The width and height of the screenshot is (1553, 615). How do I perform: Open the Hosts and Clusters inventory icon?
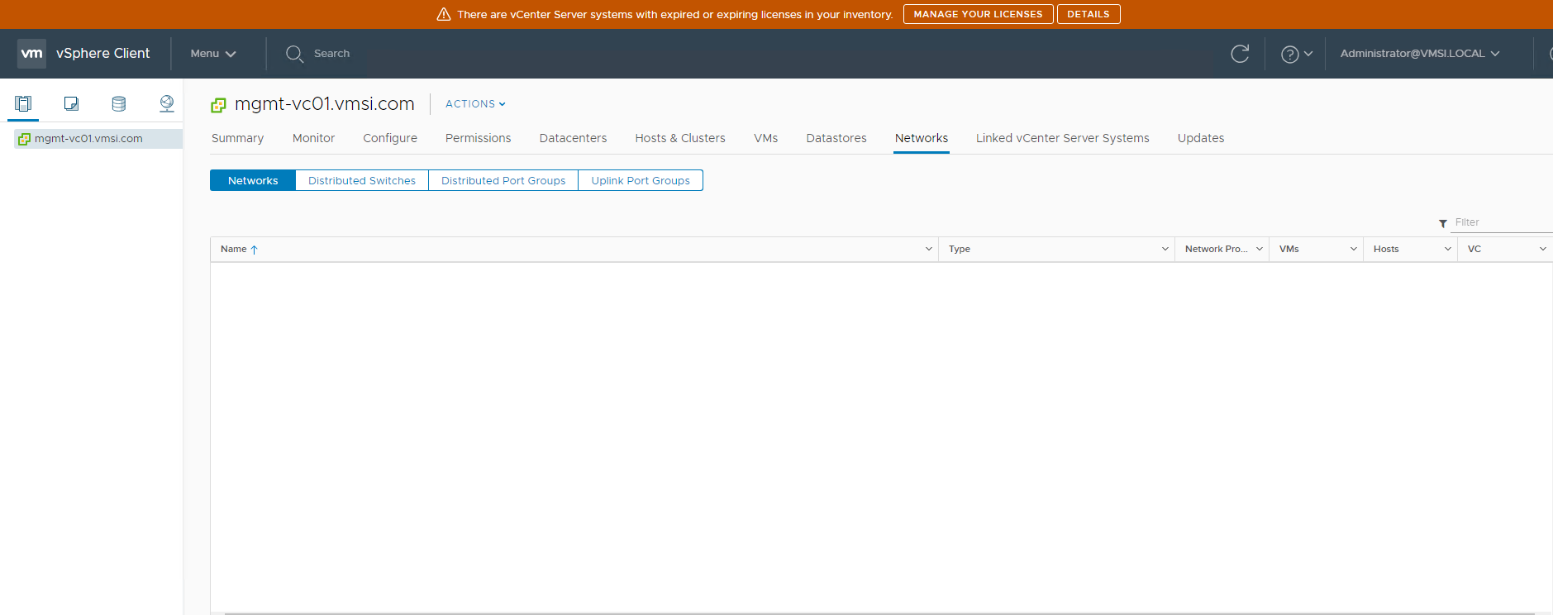pyautogui.click(x=23, y=103)
